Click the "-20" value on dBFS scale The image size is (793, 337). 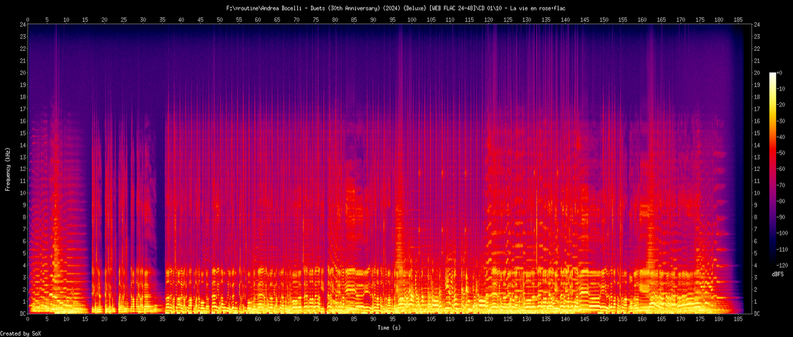pyautogui.click(x=781, y=105)
